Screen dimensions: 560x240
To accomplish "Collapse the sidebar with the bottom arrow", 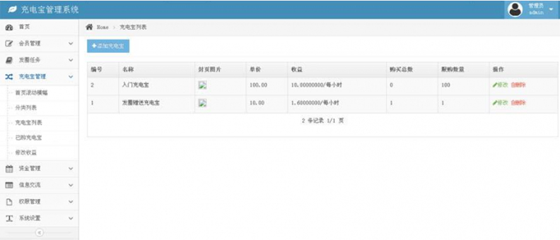I will [39, 233].
